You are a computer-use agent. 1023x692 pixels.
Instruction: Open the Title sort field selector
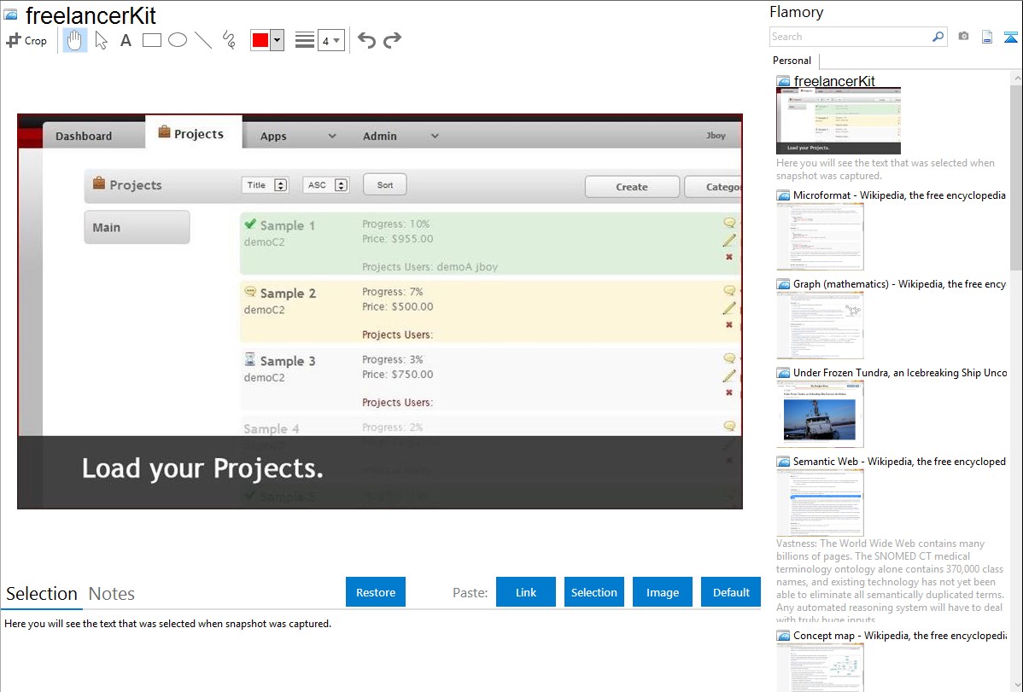point(265,185)
